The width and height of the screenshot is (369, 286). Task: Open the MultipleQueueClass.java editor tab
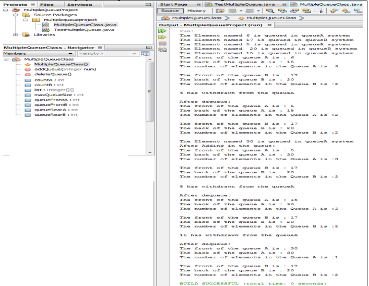tap(331, 5)
